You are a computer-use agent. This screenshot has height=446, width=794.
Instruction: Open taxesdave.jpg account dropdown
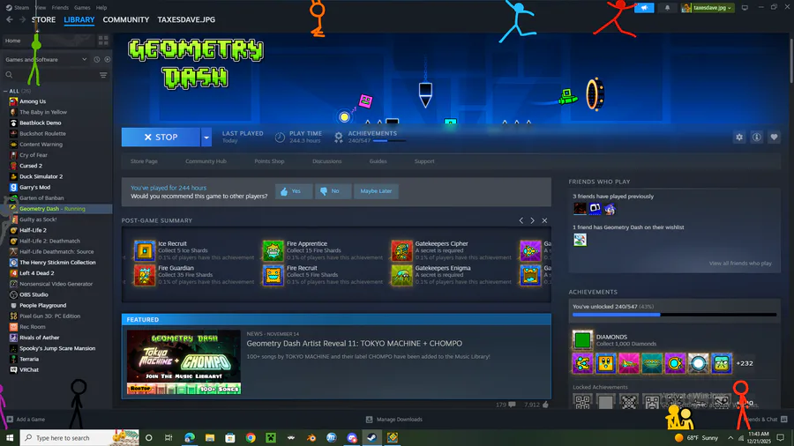[x=708, y=8]
